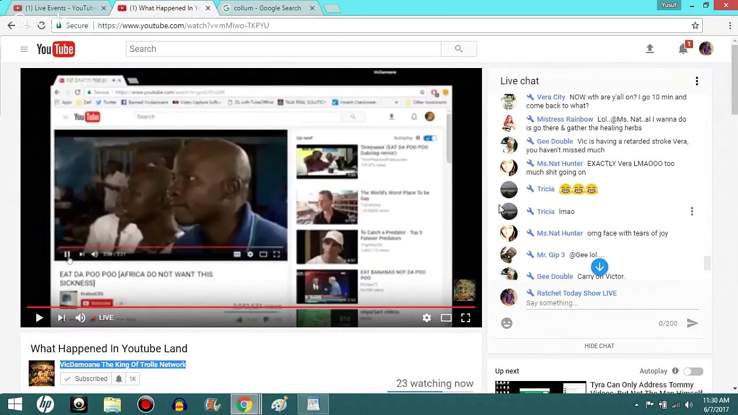The width and height of the screenshot is (738, 415).
Task: Click the video progress bar
Action: click(251, 307)
